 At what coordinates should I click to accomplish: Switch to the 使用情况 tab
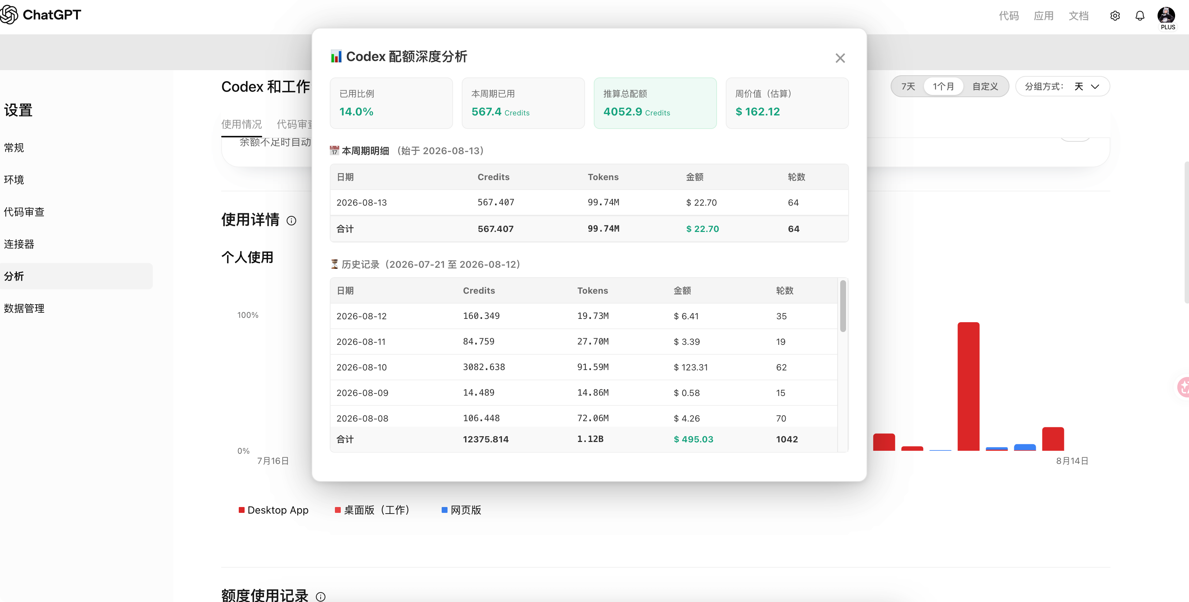point(241,124)
